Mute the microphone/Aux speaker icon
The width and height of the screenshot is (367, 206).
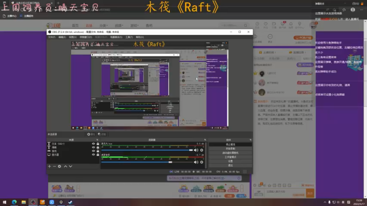(196, 150)
